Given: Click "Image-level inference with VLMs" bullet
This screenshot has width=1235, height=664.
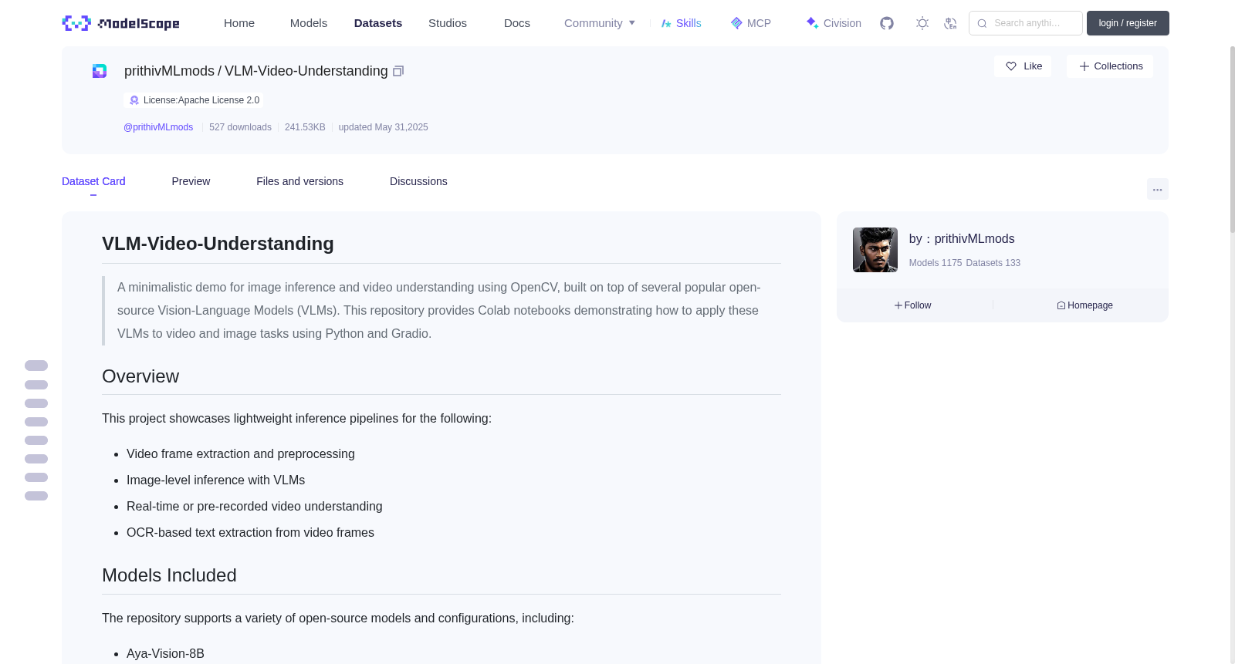Looking at the screenshot, I should click(x=216, y=480).
